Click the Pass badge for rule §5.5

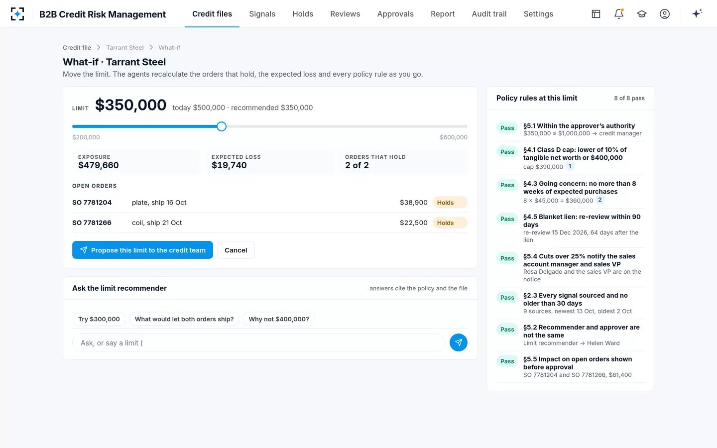pos(507,361)
